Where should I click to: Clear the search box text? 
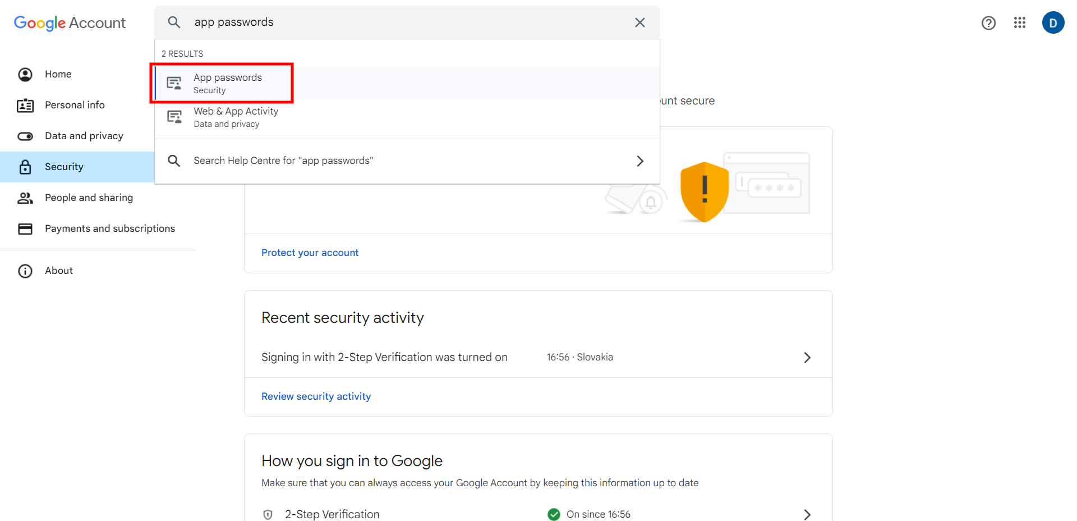point(639,22)
